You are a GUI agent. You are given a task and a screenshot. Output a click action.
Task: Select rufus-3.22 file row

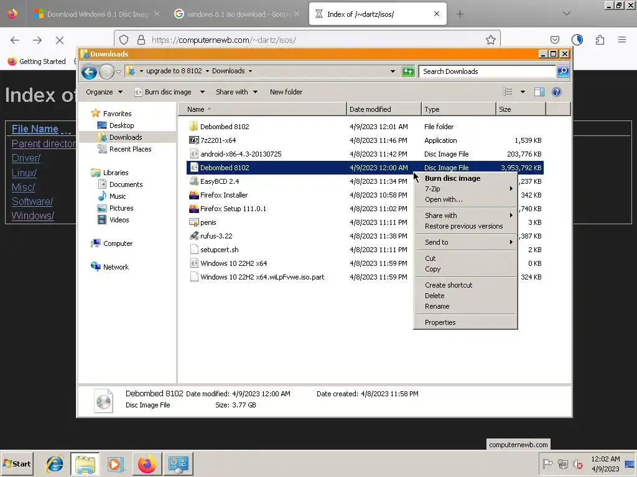[x=365, y=235]
